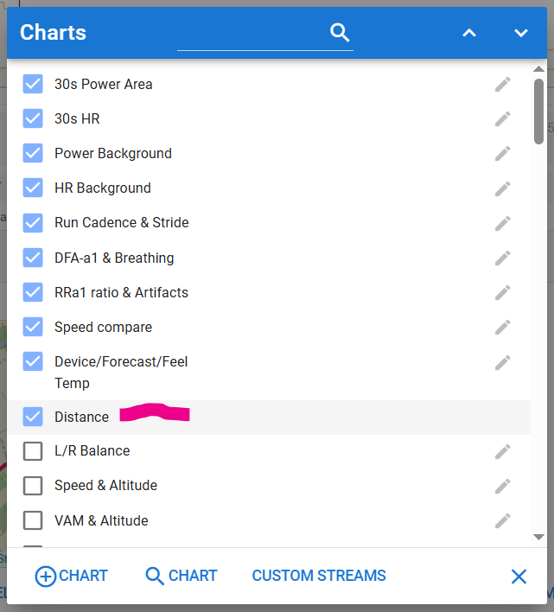
Task: Click pencil icon for 30s HR
Action: click(x=502, y=119)
